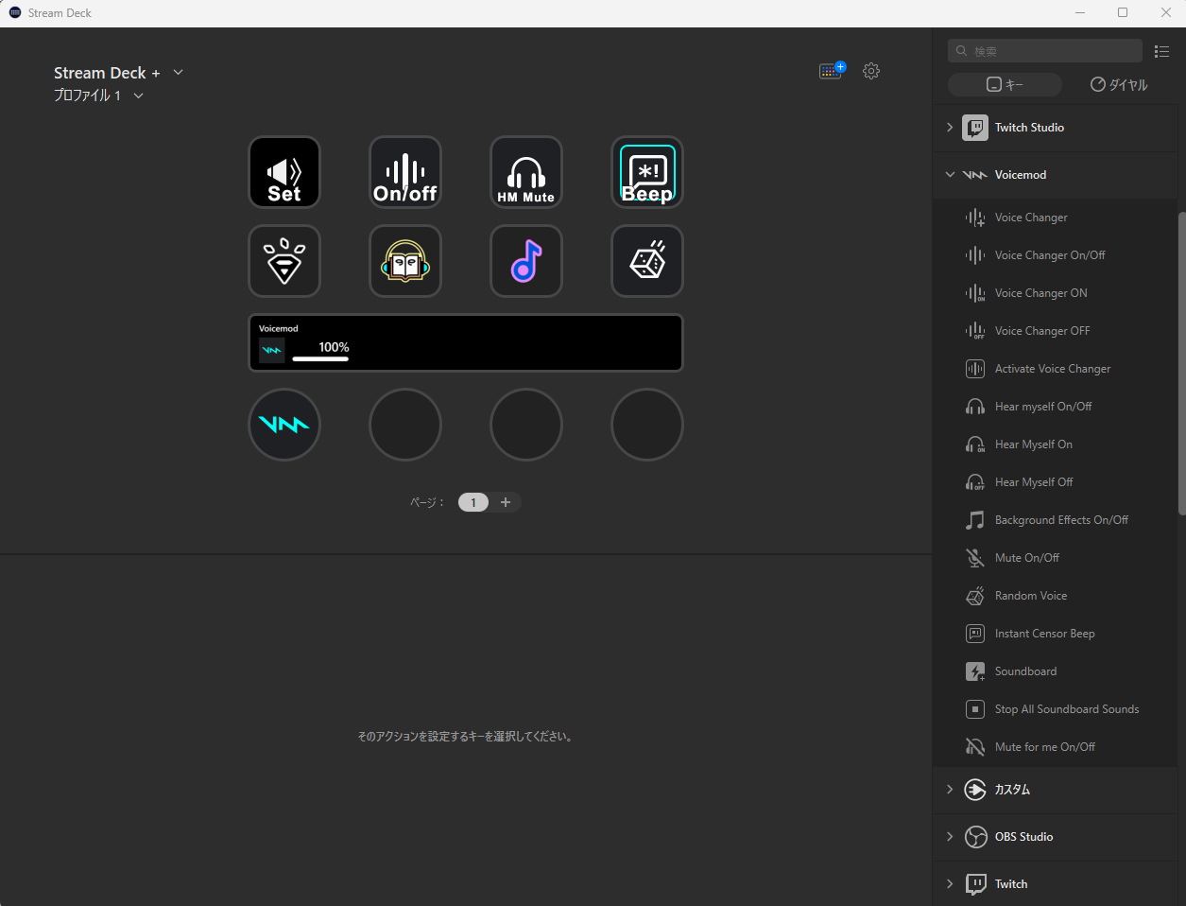Select the dice random voice key

(x=647, y=261)
